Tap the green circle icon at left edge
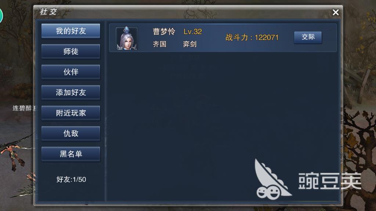376x211 pixels. coord(1,15)
